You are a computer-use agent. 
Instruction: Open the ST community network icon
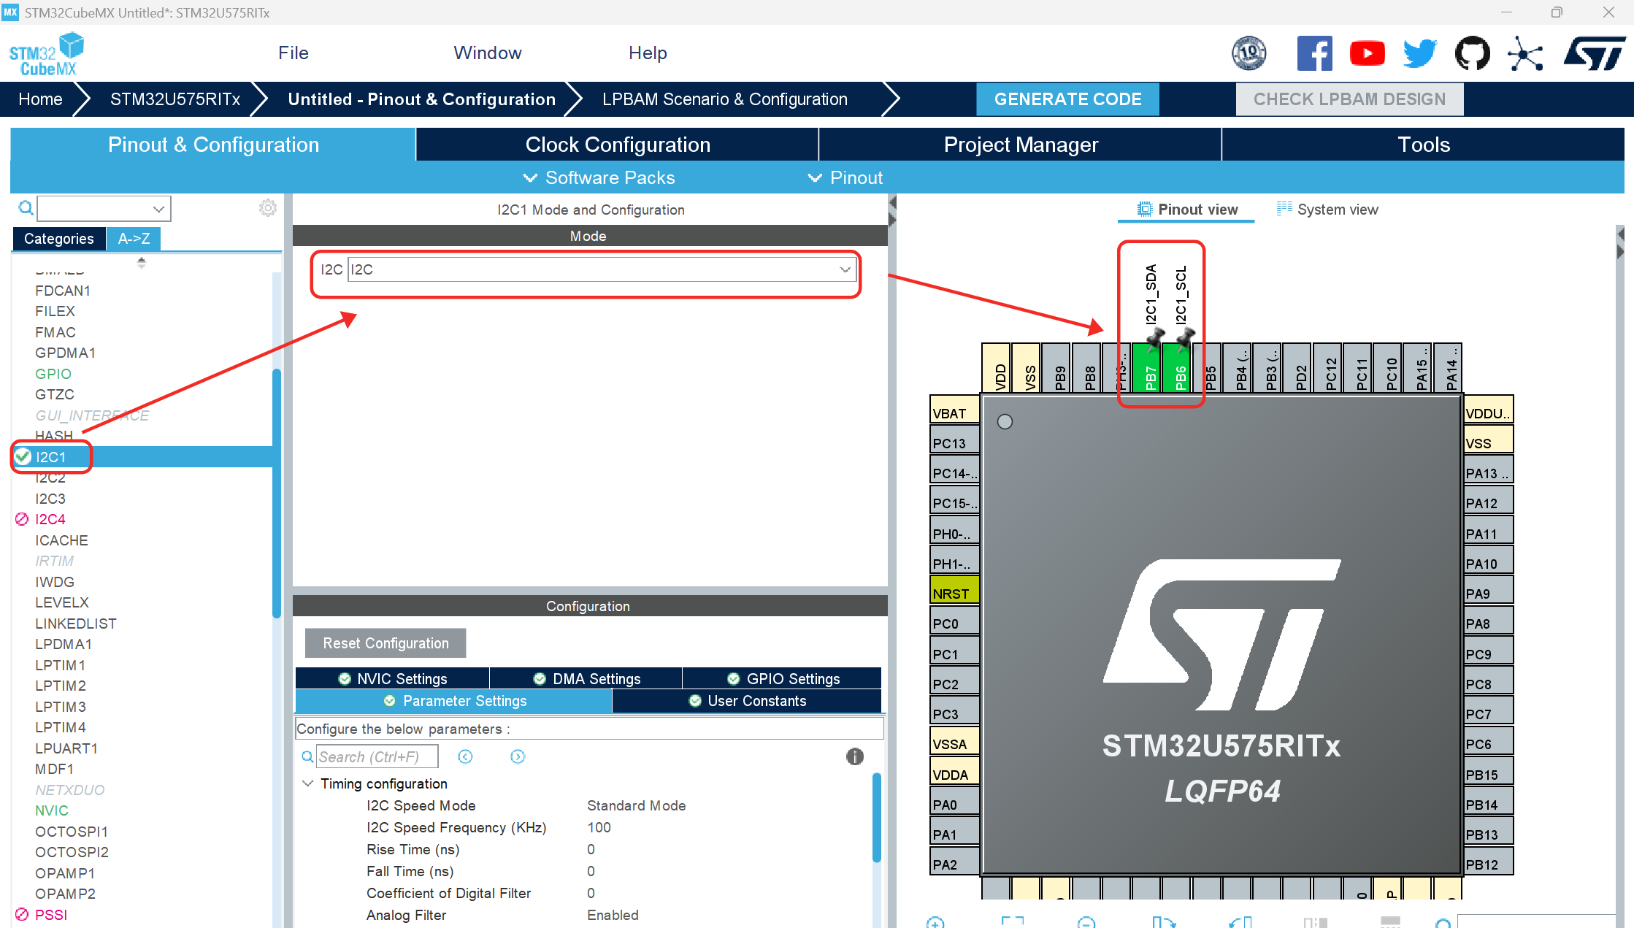click(x=1525, y=53)
